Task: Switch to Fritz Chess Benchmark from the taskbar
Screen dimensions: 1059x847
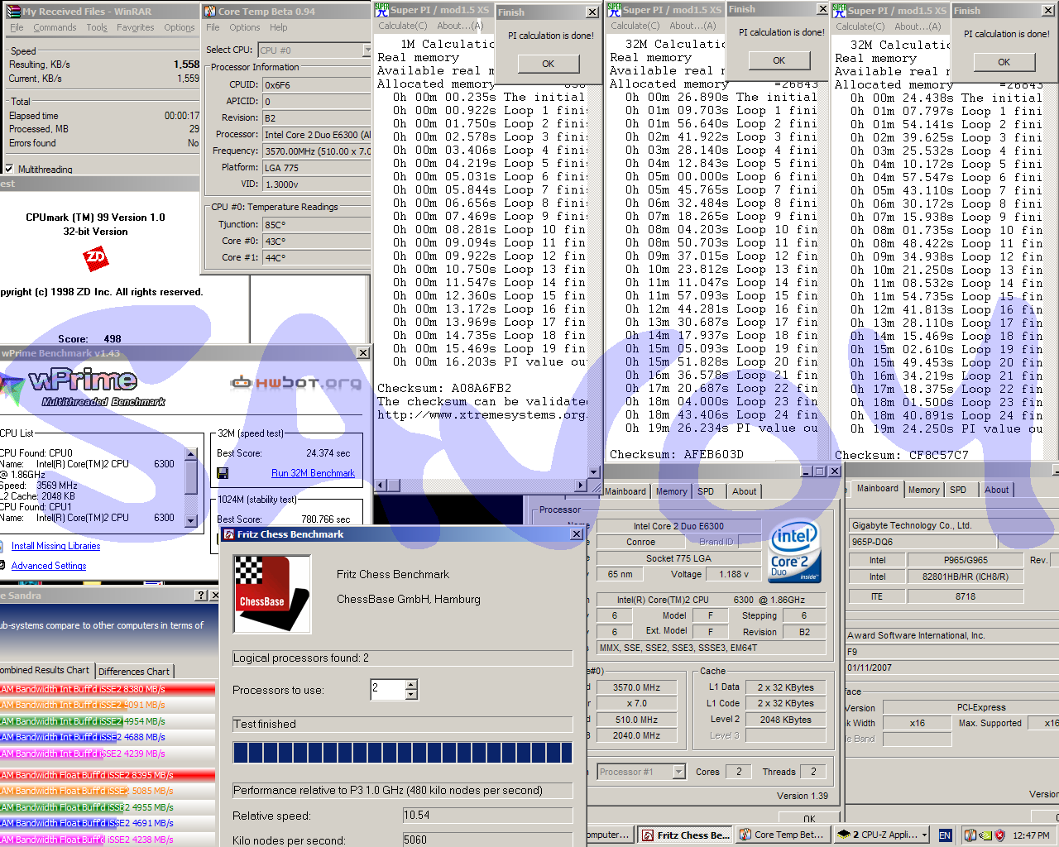Action: point(683,835)
